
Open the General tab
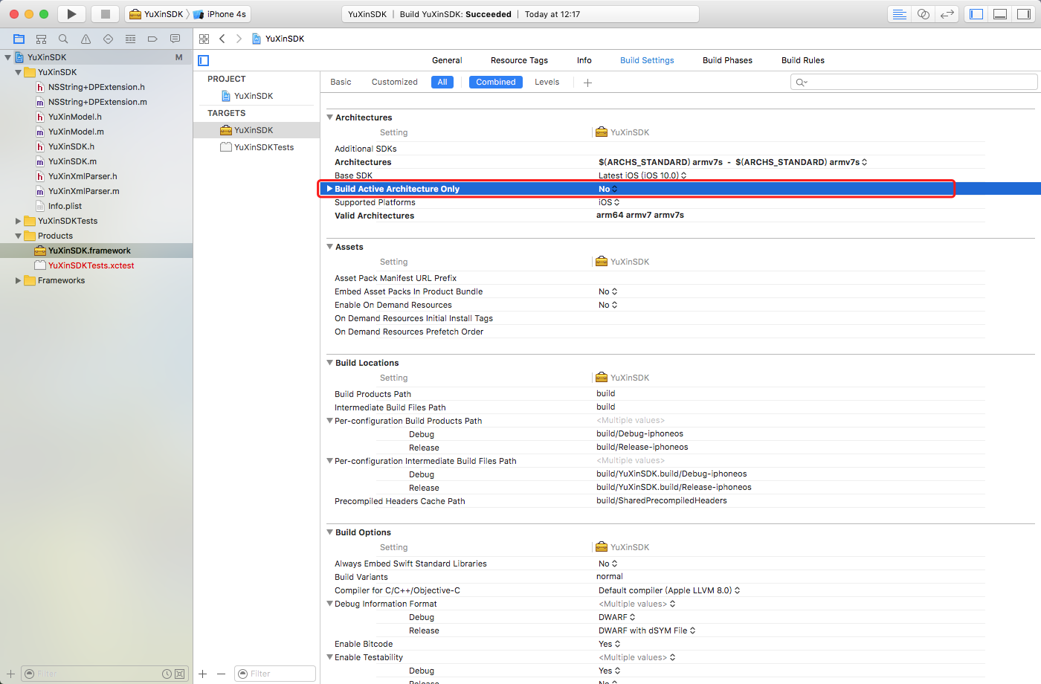[x=447, y=60]
